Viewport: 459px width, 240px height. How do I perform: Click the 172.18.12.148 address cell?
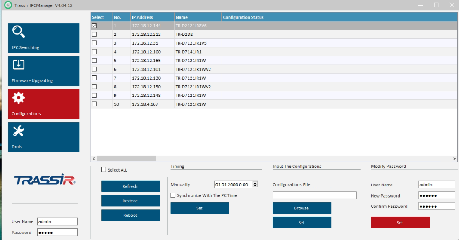[152, 96]
